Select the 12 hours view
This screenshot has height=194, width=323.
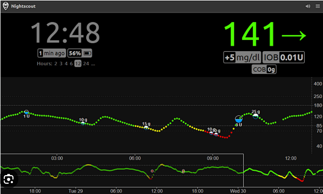tap(78, 64)
